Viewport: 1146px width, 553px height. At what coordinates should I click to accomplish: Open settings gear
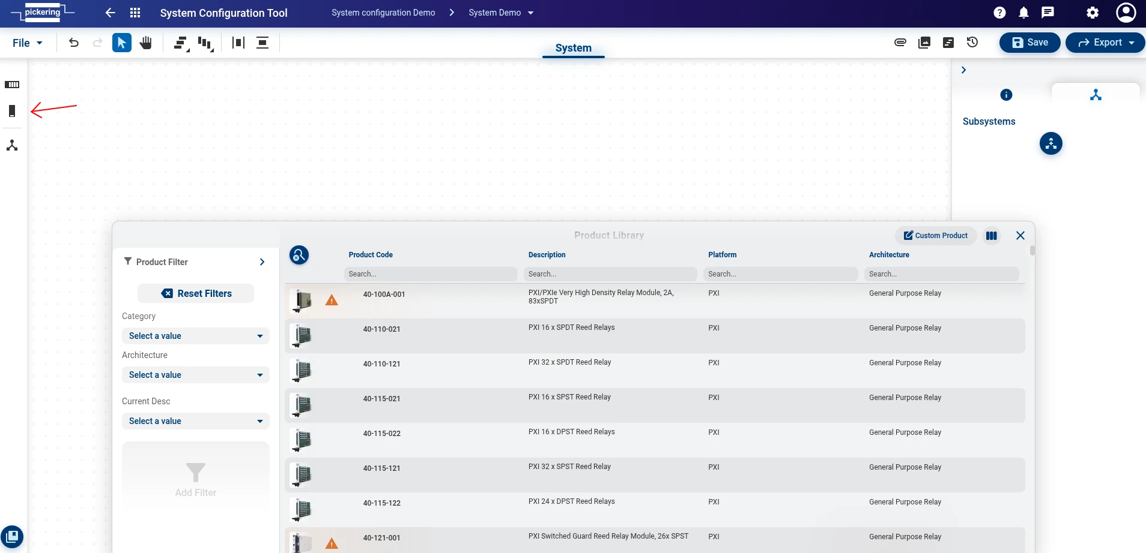click(x=1093, y=13)
